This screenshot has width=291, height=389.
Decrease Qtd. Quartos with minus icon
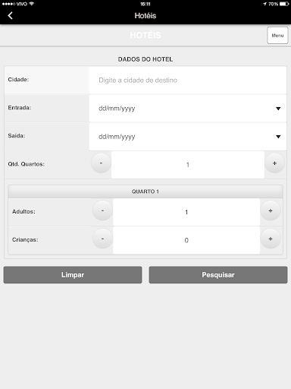point(101,163)
